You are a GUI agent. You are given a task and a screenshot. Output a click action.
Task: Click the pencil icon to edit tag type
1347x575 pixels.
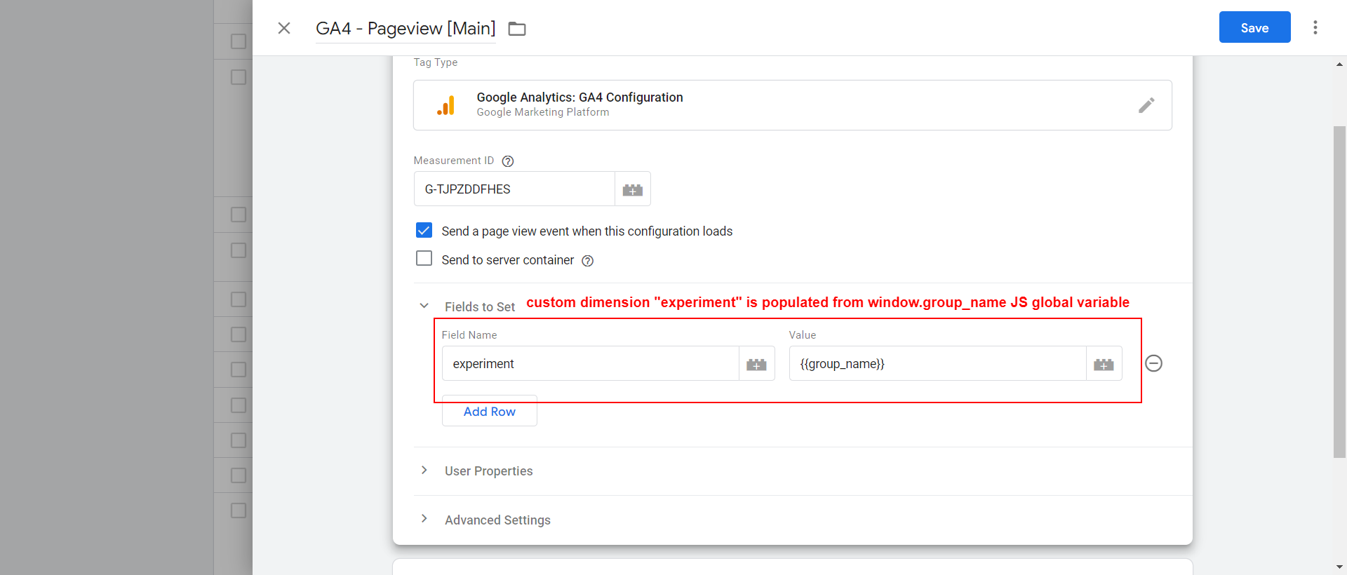click(x=1146, y=105)
